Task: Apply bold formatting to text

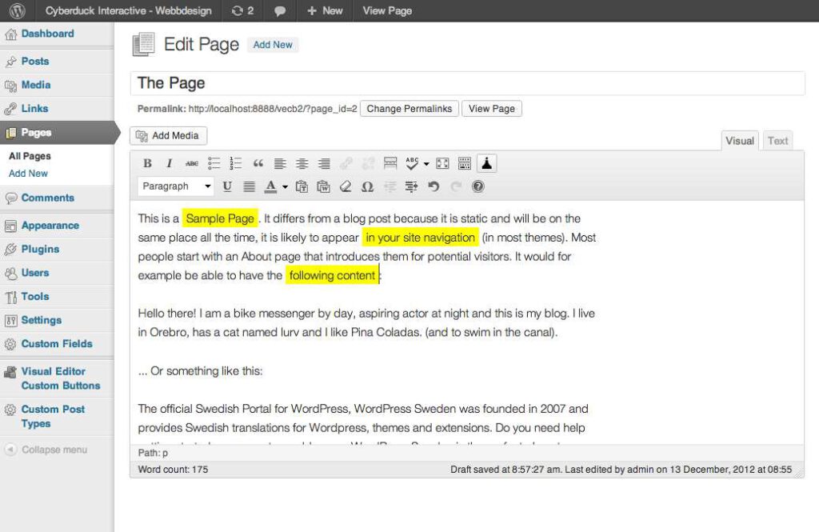Action: (x=147, y=163)
